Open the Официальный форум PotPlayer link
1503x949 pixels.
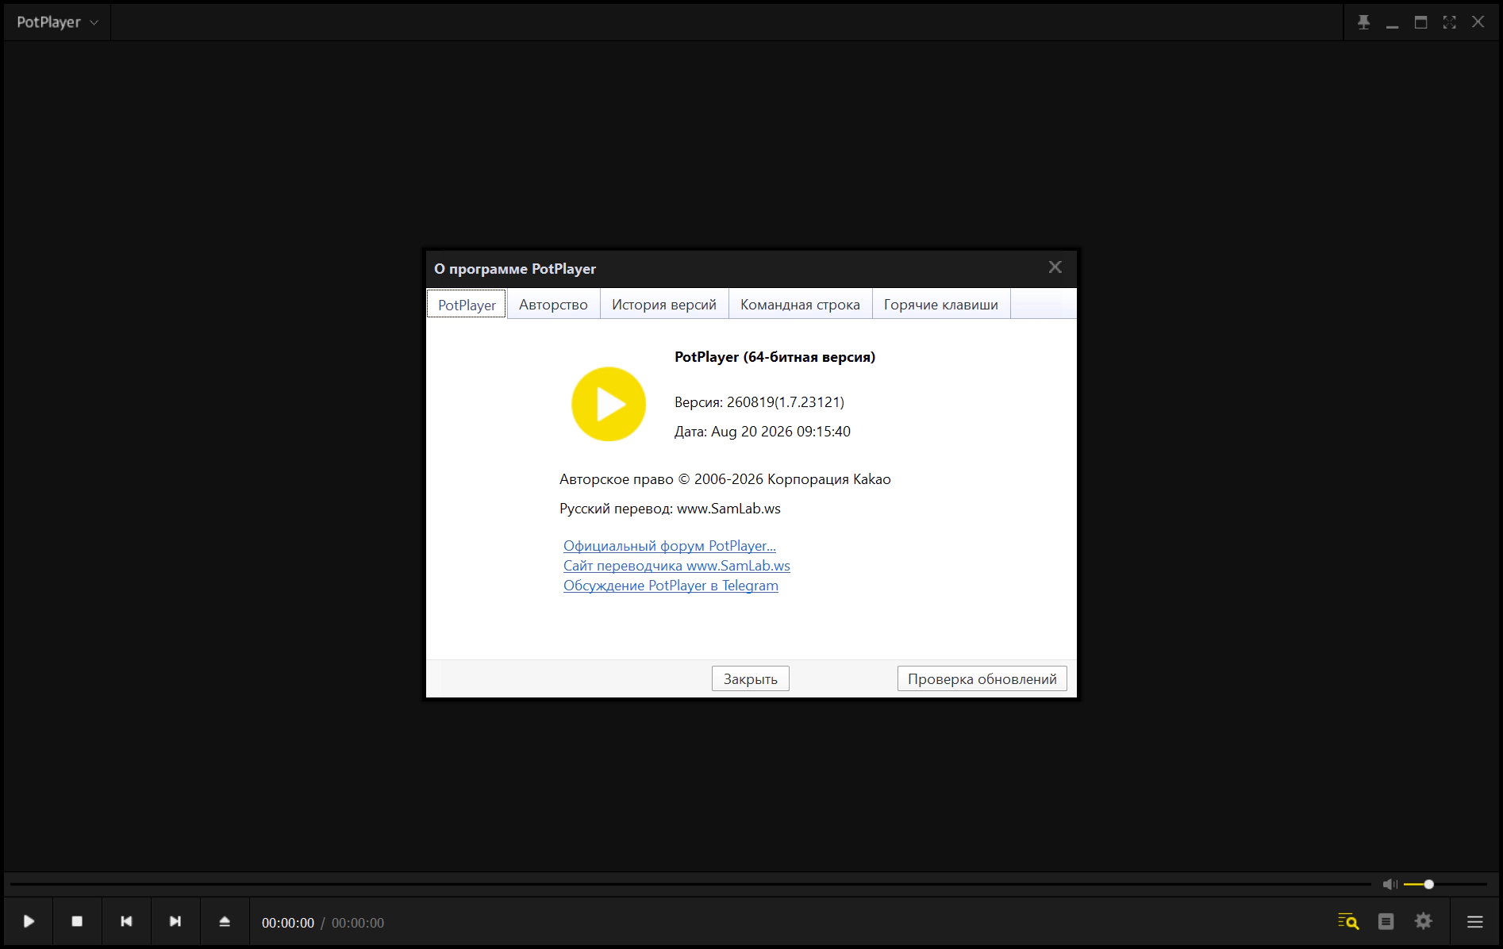click(670, 546)
